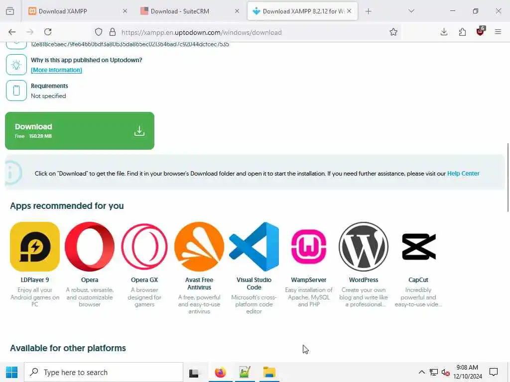
Task: Click the Type here to search box
Action: pyautogui.click(x=104, y=372)
